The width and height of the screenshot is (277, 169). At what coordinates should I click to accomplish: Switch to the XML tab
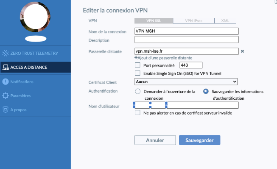(225, 21)
